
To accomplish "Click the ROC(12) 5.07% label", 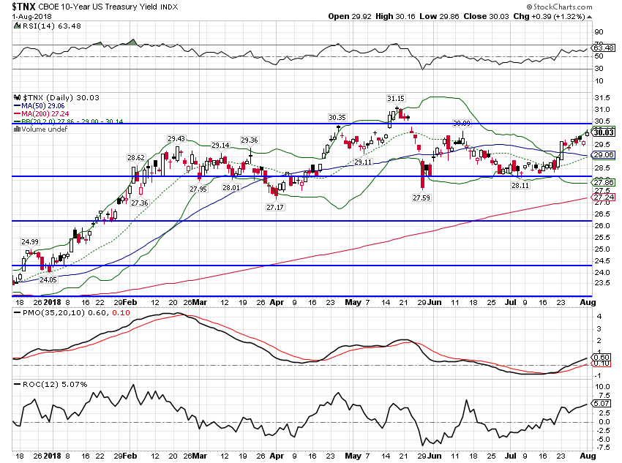I will point(55,384).
